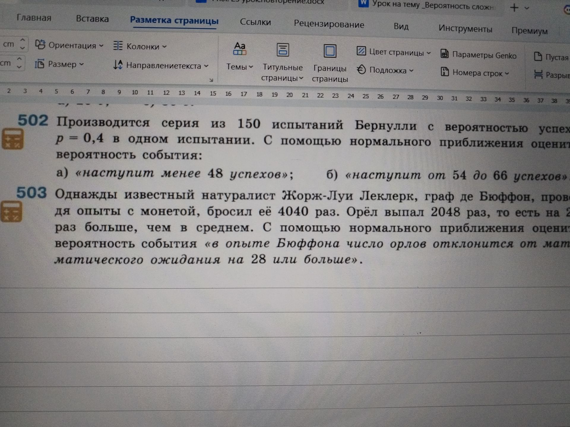Expand the Темы dropdown arrow
The image size is (570, 427).
[x=251, y=67]
